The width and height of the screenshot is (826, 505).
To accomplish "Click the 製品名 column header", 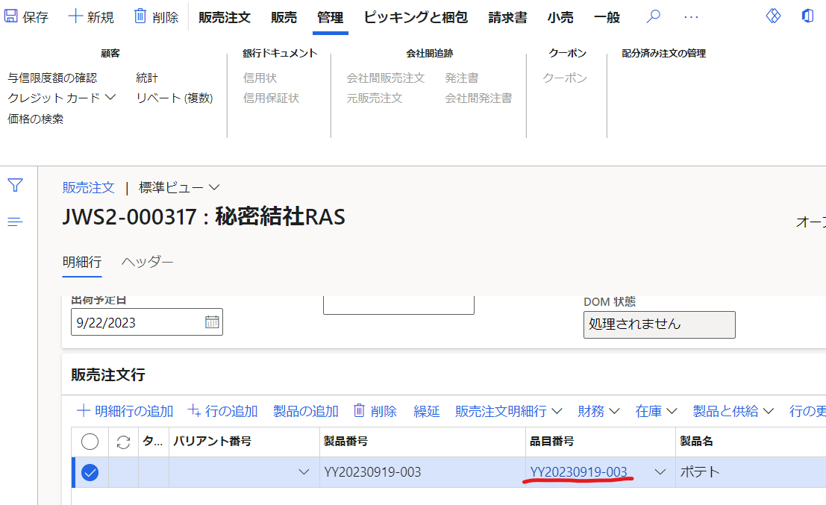I will coord(696,442).
